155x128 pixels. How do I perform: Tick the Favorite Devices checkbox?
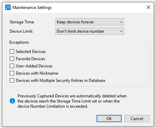click(x=12, y=59)
